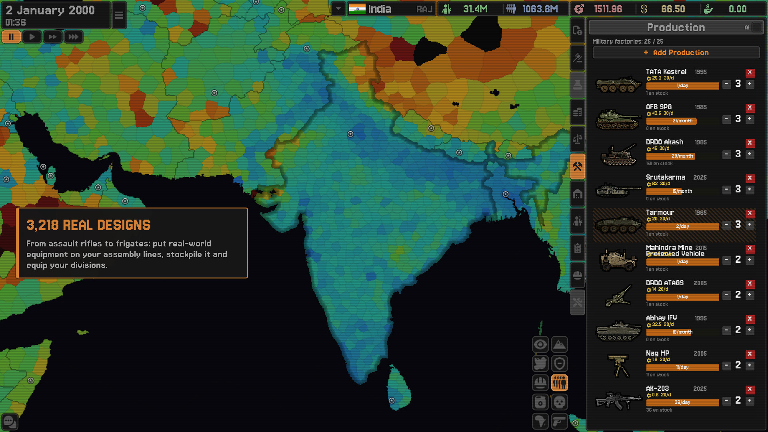Increase factories for Abhay IFV
The height and width of the screenshot is (432, 768).
(x=750, y=330)
